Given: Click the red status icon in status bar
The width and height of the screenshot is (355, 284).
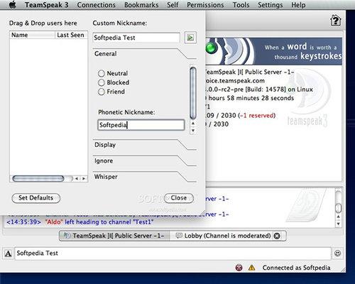Looking at the screenshot, I should tap(239, 268).
